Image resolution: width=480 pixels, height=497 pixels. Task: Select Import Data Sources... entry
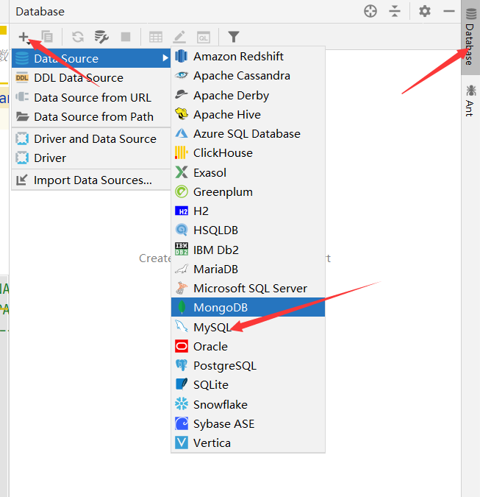point(91,180)
